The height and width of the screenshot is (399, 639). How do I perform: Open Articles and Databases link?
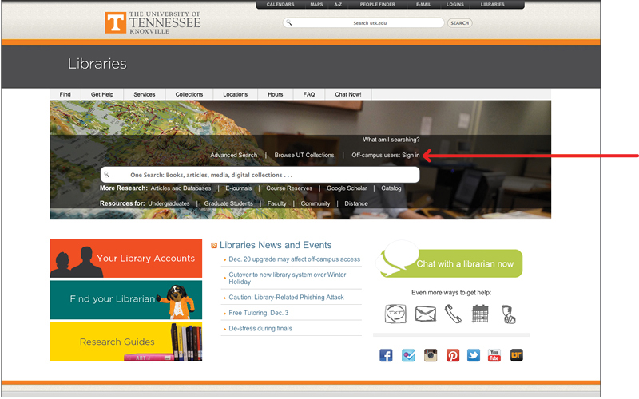[x=181, y=188]
